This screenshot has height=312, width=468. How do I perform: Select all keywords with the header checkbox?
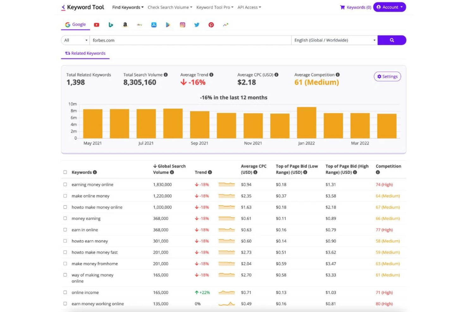[65, 172]
